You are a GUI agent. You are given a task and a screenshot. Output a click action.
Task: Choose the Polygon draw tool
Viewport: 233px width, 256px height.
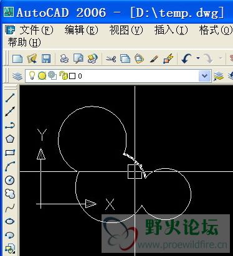click(10, 139)
